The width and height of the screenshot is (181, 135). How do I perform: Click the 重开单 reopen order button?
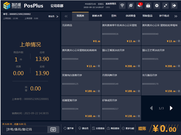69,128
